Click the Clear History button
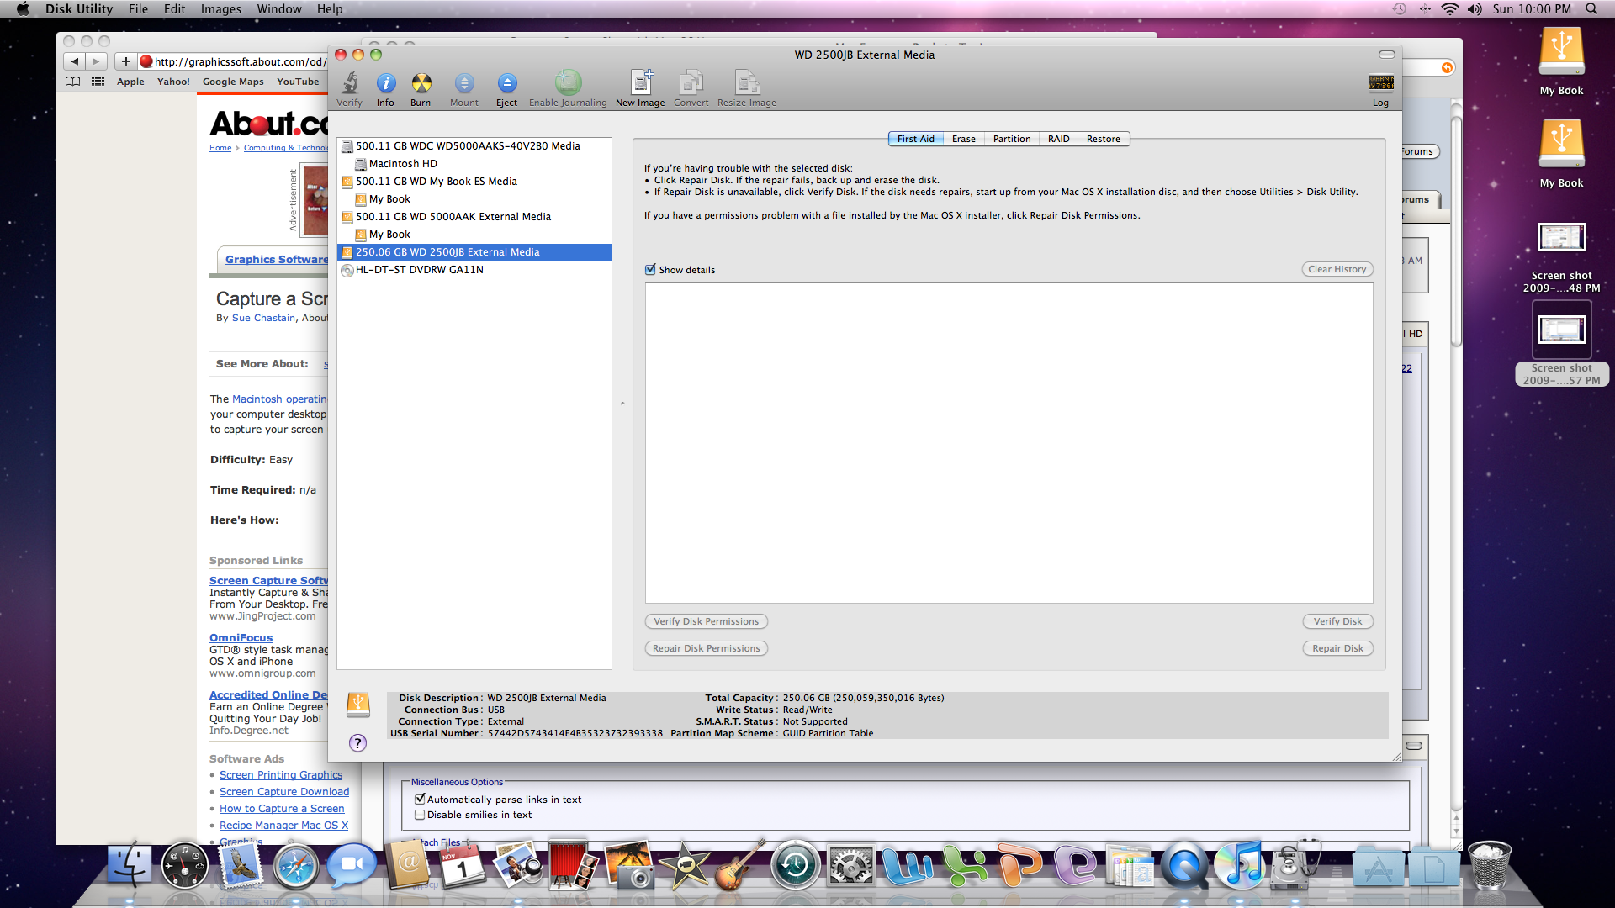Viewport: 1615px width, 908px height. tap(1337, 270)
